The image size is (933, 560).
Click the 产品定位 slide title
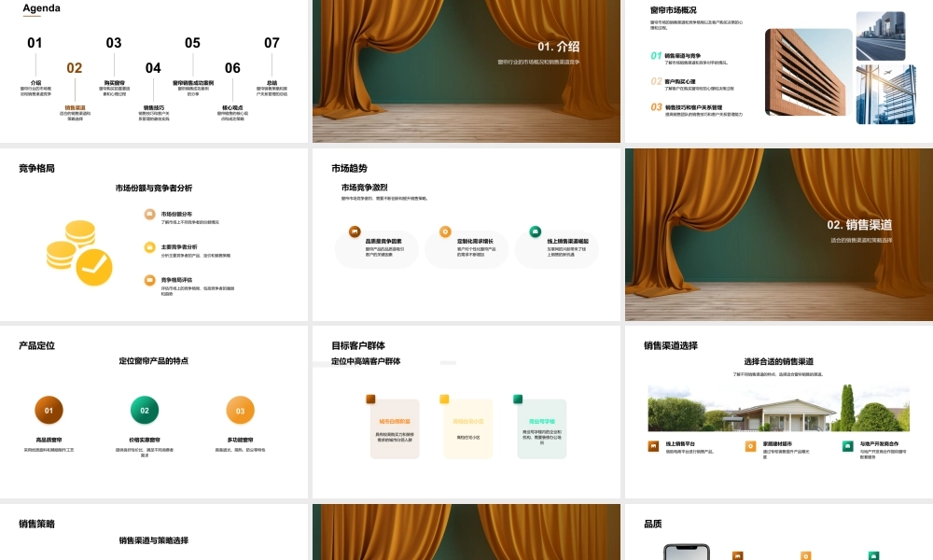coord(36,345)
